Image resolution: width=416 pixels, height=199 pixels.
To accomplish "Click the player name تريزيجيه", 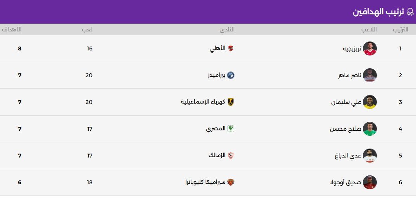I will coord(352,48).
